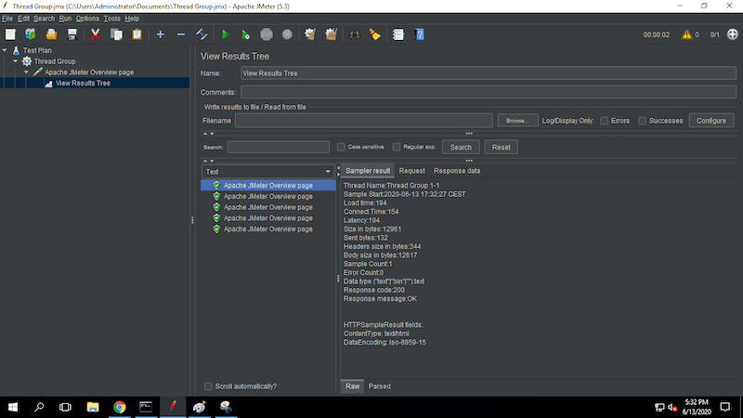The height and width of the screenshot is (418, 743).
Task: Collapse Apache JMeter Overview page node
Action: click(x=27, y=72)
